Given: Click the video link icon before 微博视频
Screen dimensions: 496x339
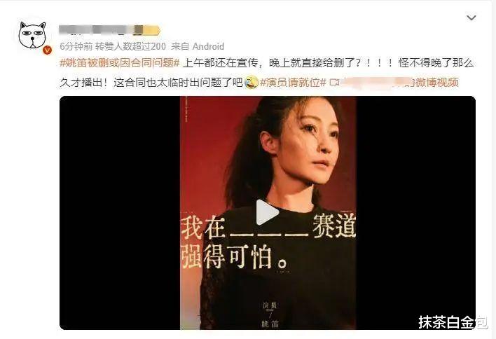Looking at the screenshot, I should (334, 83).
